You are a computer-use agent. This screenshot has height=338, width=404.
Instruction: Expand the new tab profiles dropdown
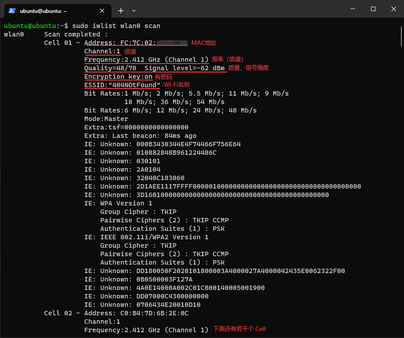tap(134, 10)
